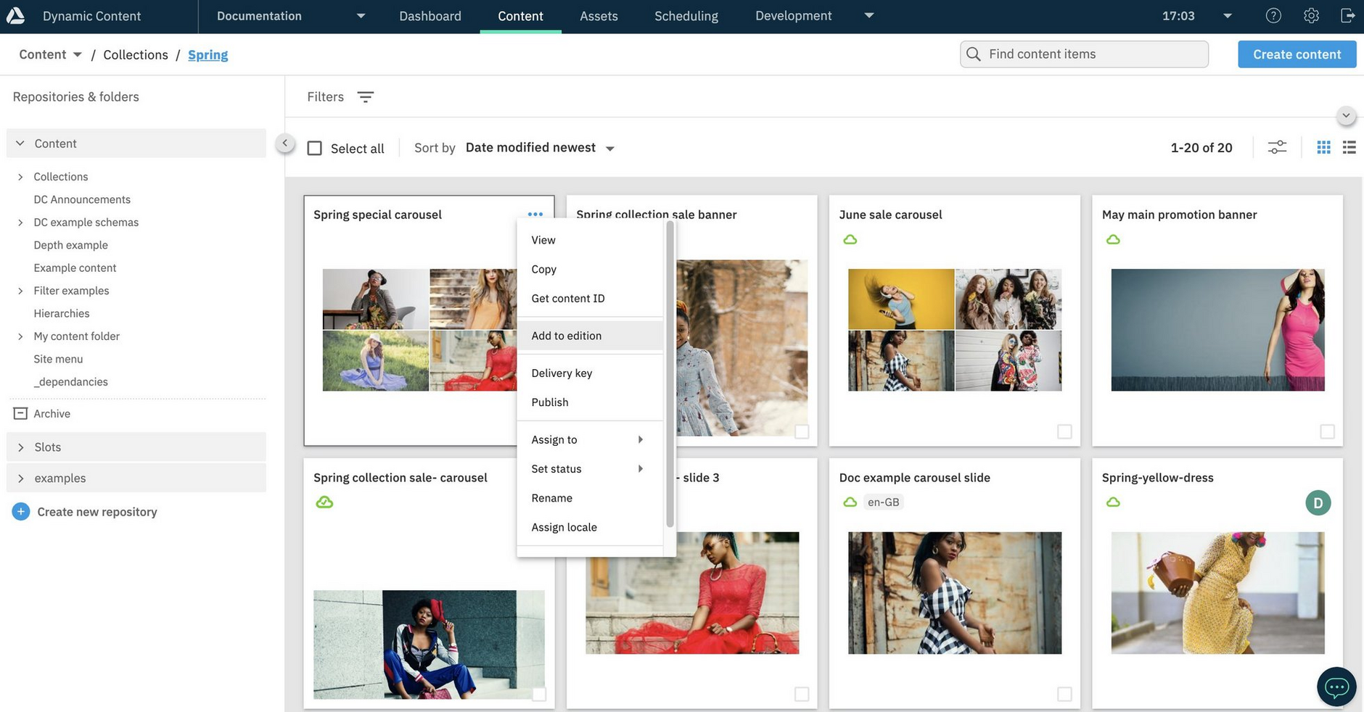
Task: Check the June sale carousel checkbox
Action: [x=1064, y=431]
